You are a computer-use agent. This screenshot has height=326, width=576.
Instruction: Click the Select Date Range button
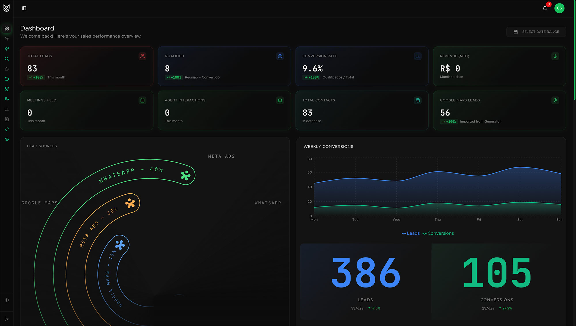click(x=536, y=32)
